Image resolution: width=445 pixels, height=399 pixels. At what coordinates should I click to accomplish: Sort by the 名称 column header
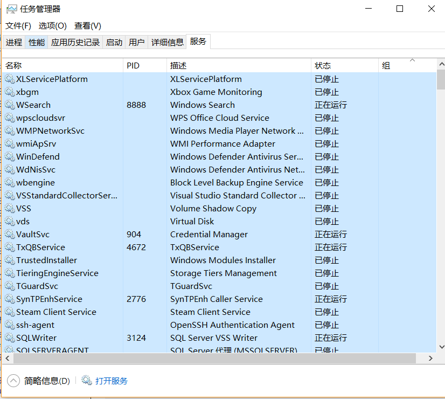click(62, 66)
